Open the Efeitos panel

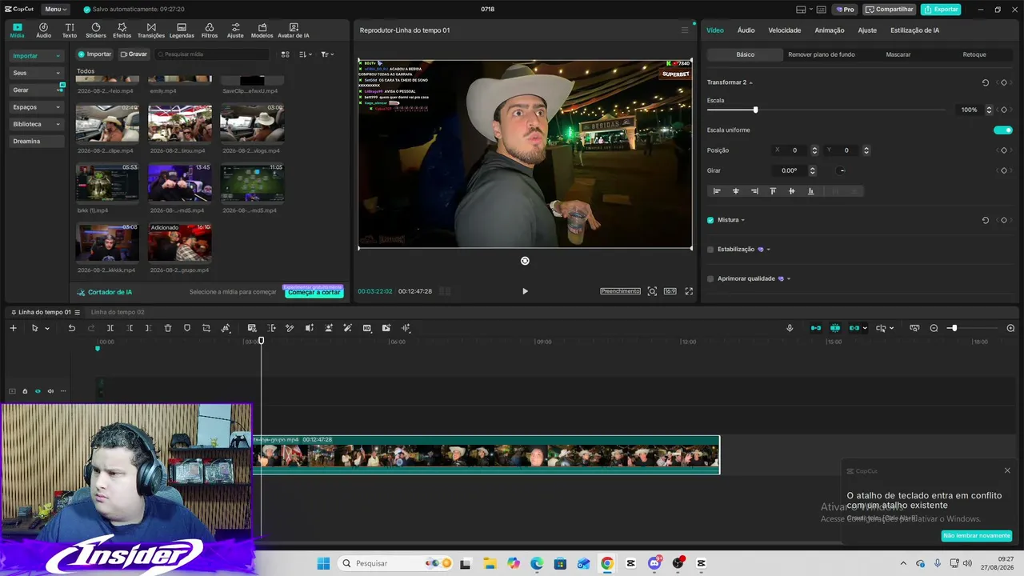tap(122, 30)
